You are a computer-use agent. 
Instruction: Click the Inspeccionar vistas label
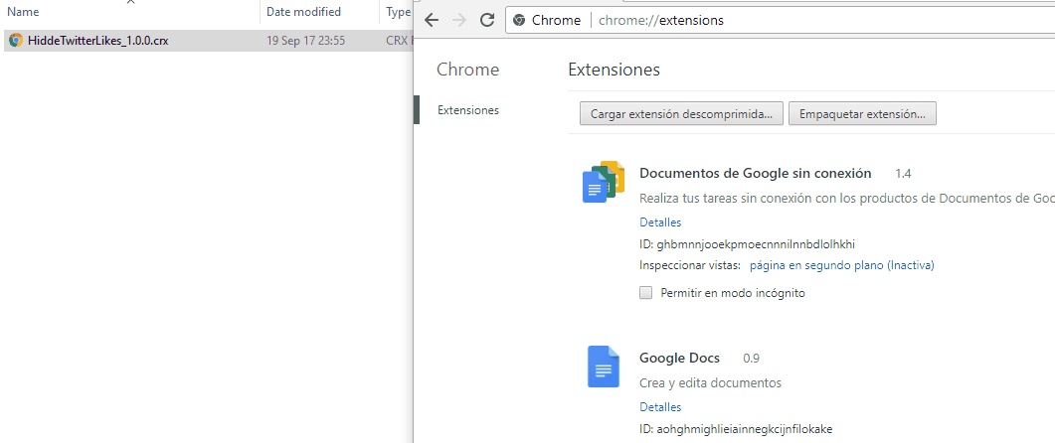[690, 265]
